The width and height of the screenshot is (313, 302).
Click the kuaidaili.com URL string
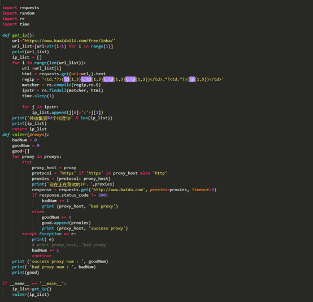pos(69,41)
